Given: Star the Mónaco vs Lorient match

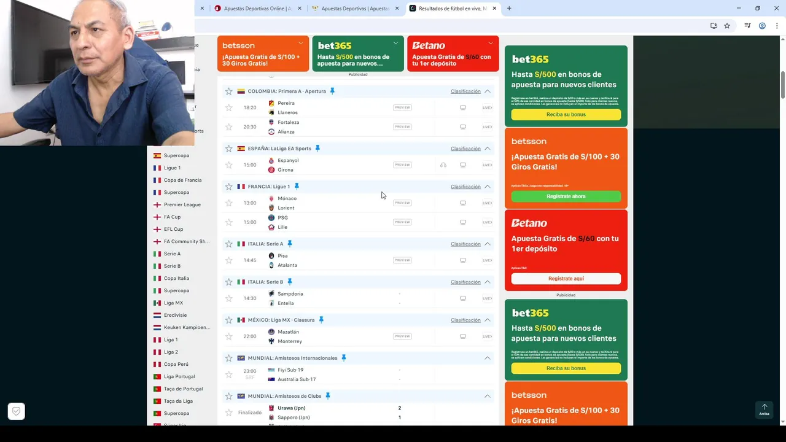Looking at the screenshot, I should (228, 203).
